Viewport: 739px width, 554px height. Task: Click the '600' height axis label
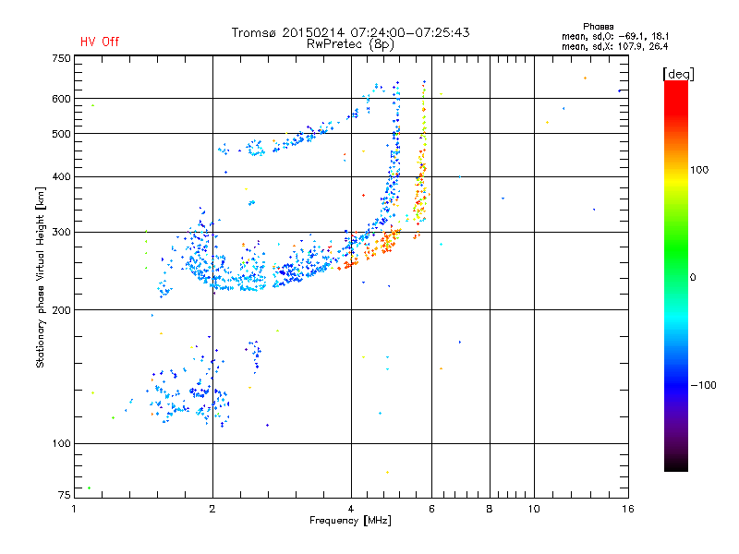[61, 99]
